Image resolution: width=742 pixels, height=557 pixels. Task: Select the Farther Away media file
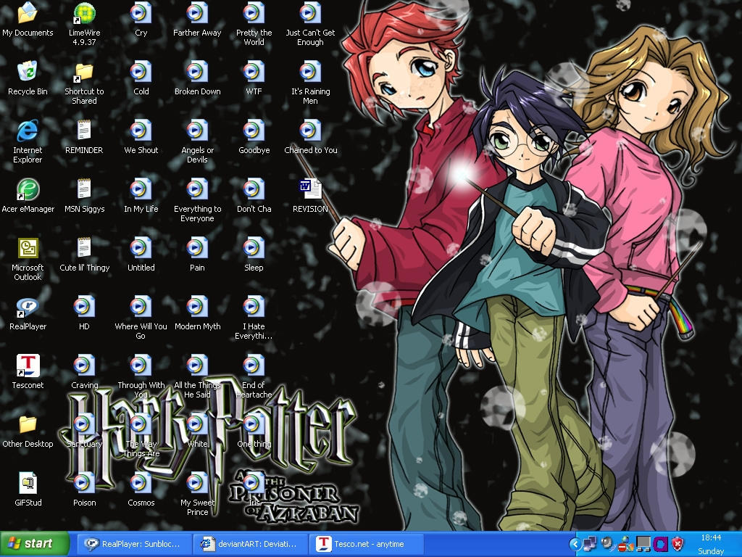pos(197,13)
